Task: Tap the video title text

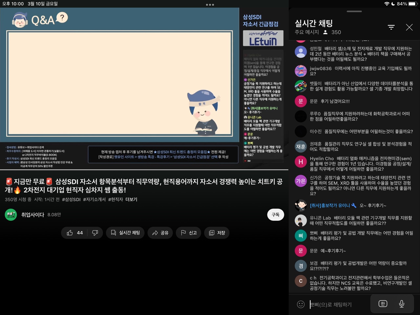Action: tap(143, 186)
